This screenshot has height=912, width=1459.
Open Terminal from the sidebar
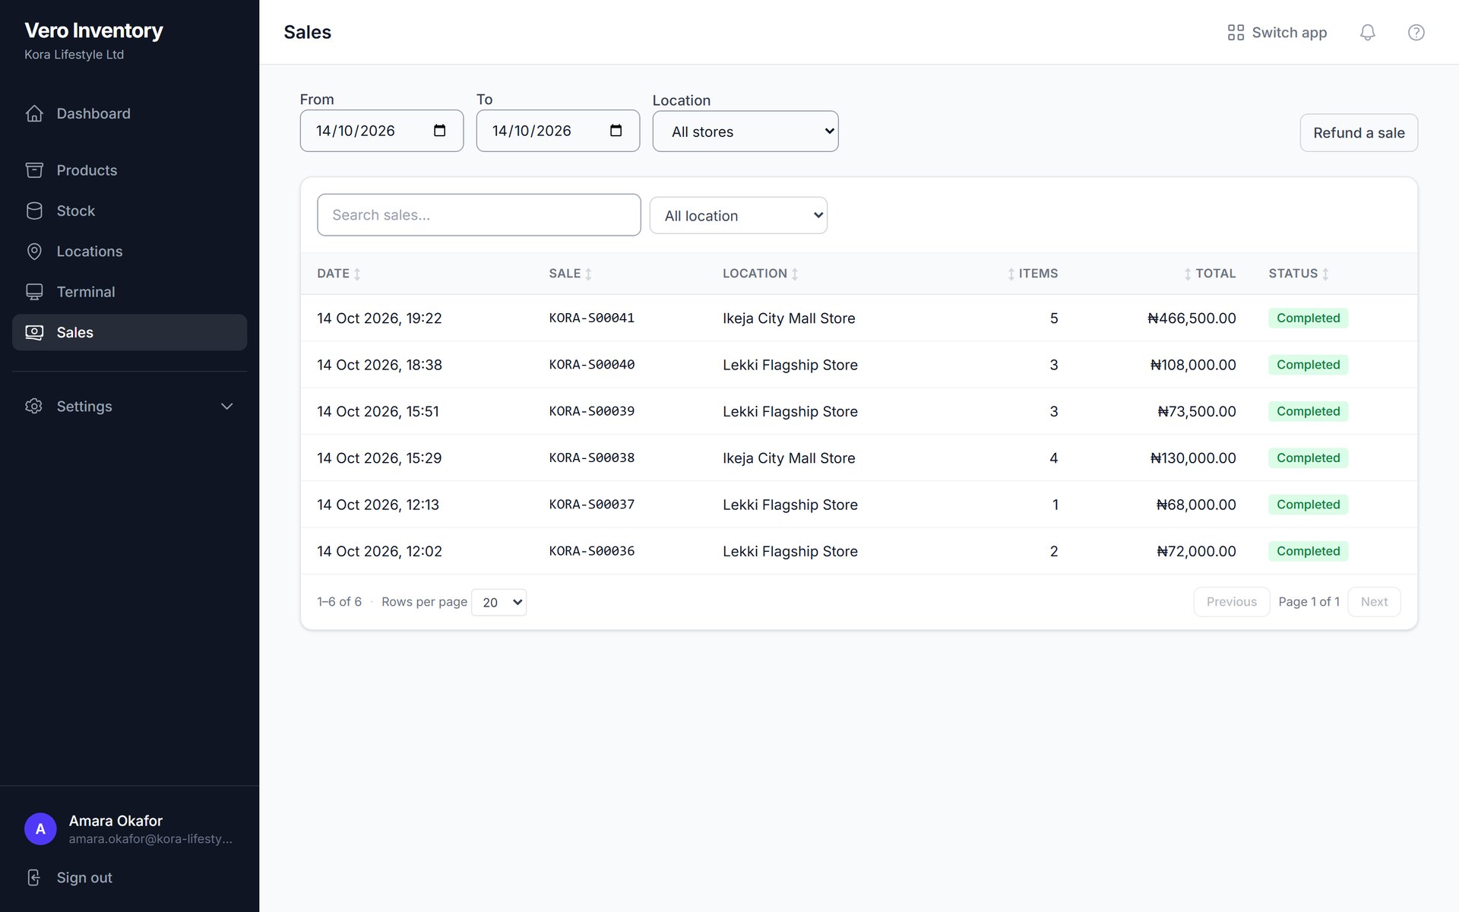pos(129,292)
